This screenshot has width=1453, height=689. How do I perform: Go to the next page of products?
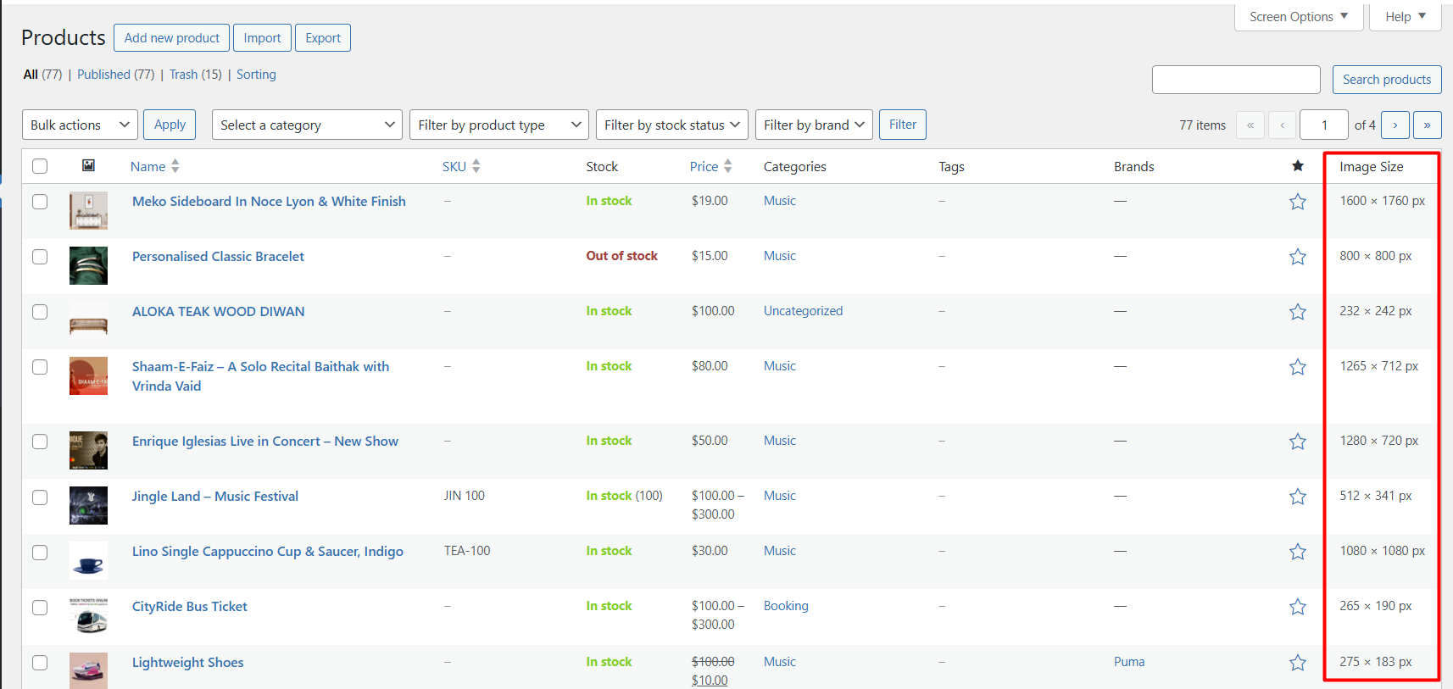pos(1395,125)
